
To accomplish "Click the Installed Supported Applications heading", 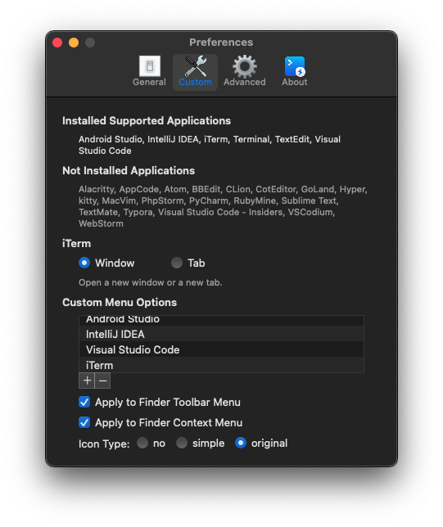I will pos(147,120).
